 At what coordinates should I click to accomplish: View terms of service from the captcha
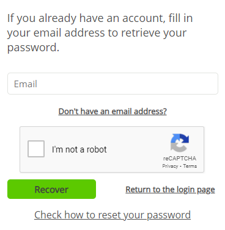point(190,166)
